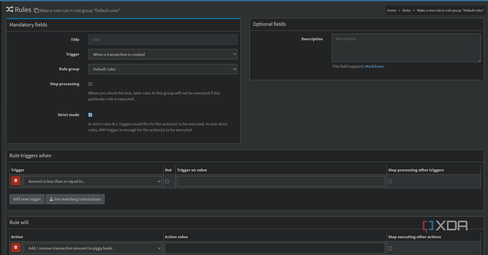
Task: Click See matching transactions button
Action: tap(75, 199)
